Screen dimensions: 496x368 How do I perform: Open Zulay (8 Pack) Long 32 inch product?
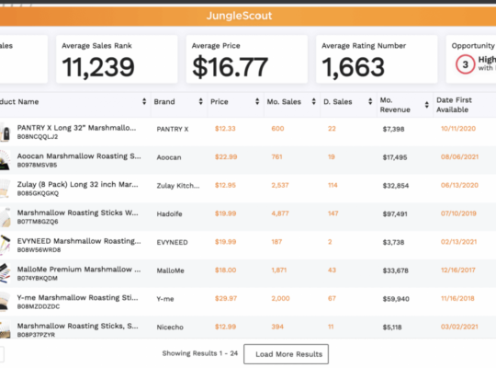pos(77,185)
